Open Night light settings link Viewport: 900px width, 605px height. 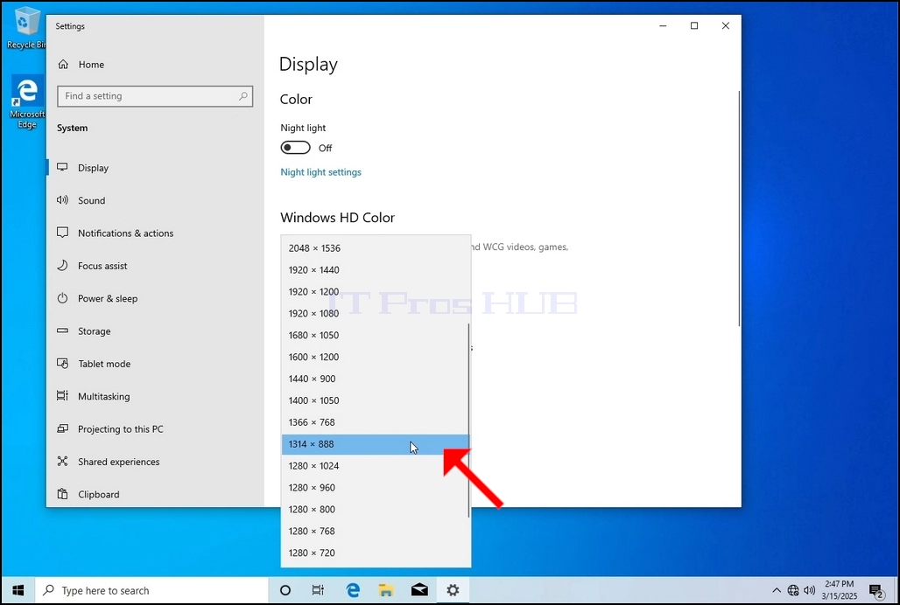[320, 172]
